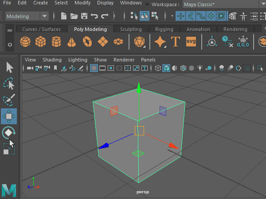Activate the Rotate tool in the toolbox
The width and height of the screenshot is (266, 199).
9,132
